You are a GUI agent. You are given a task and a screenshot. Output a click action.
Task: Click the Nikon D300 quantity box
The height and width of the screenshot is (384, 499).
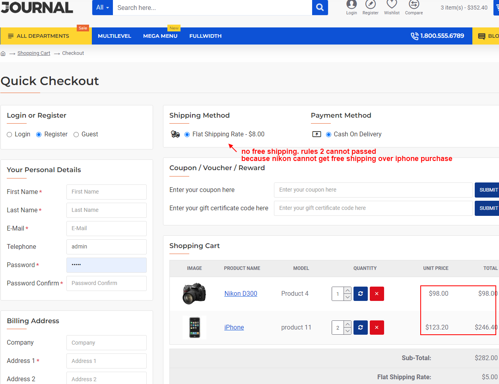coord(338,294)
